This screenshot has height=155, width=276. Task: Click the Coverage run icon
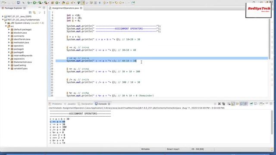pyautogui.click(x=40, y=3)
